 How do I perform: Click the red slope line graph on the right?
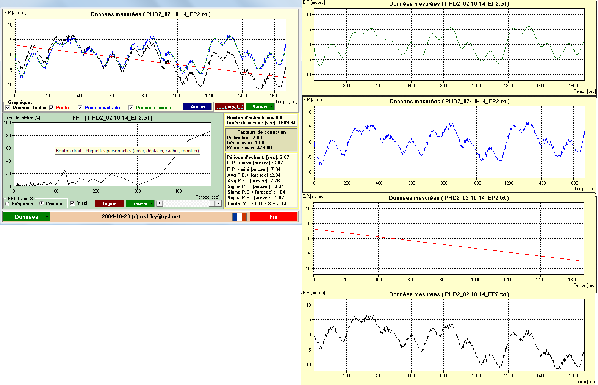449,238
